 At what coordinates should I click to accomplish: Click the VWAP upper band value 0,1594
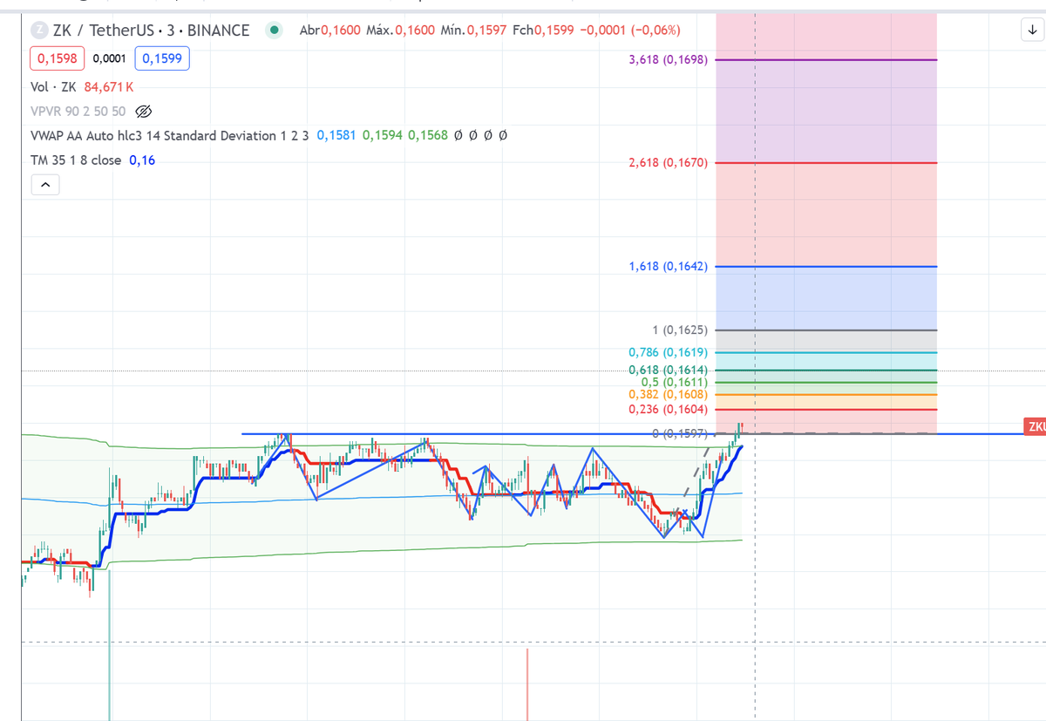382,136
